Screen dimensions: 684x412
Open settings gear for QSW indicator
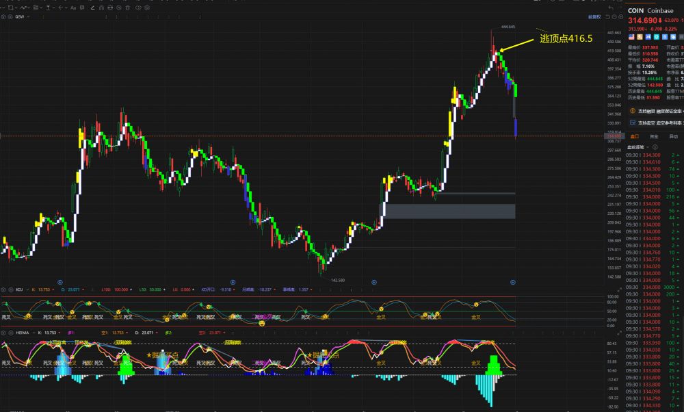click(x=3, y=16)
